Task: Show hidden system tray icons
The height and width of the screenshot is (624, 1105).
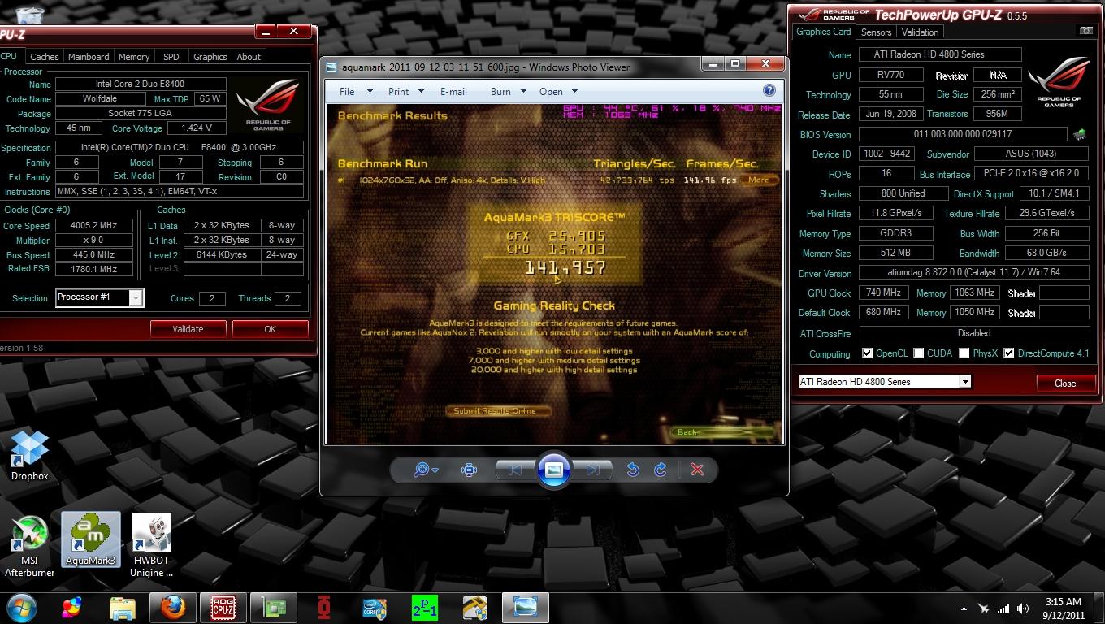Action: [x=964, y=609]
